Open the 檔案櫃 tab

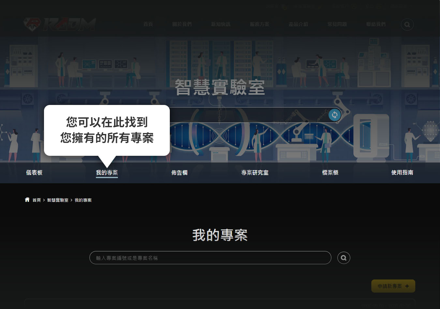pos(330,172)
